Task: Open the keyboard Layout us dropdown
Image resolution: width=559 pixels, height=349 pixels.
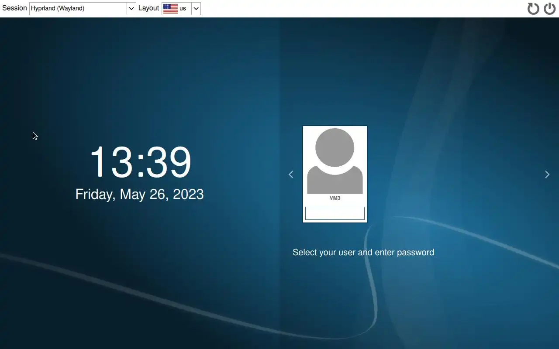Action: [x=181, y=8]
